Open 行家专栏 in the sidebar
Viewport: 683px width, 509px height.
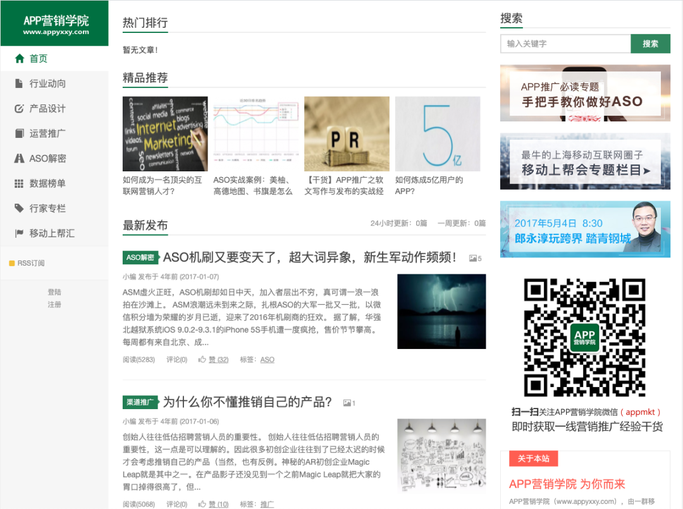tap(54, 208)
